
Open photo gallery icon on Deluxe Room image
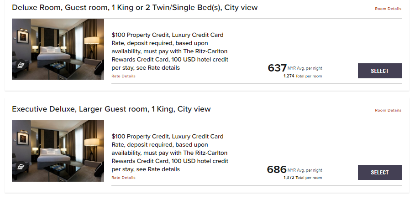pyautogui.click(x=21, y=65)
